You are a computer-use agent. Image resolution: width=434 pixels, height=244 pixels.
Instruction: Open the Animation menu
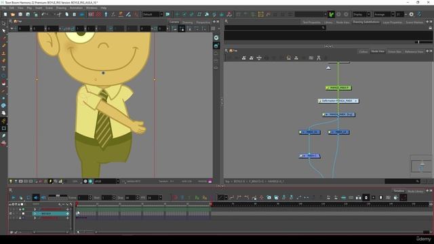coord(76,8)
